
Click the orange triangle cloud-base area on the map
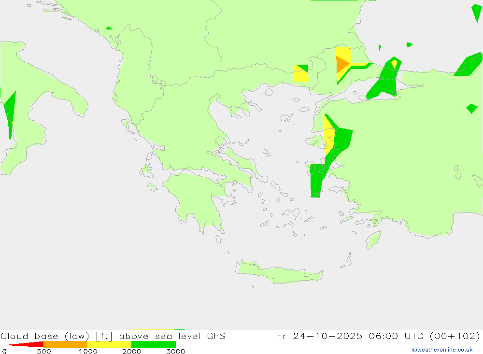341,64
